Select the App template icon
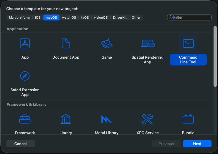 (x=25, y=43)
